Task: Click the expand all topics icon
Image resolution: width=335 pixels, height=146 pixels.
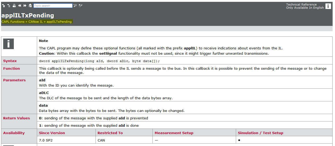Action: pos(4,6)
